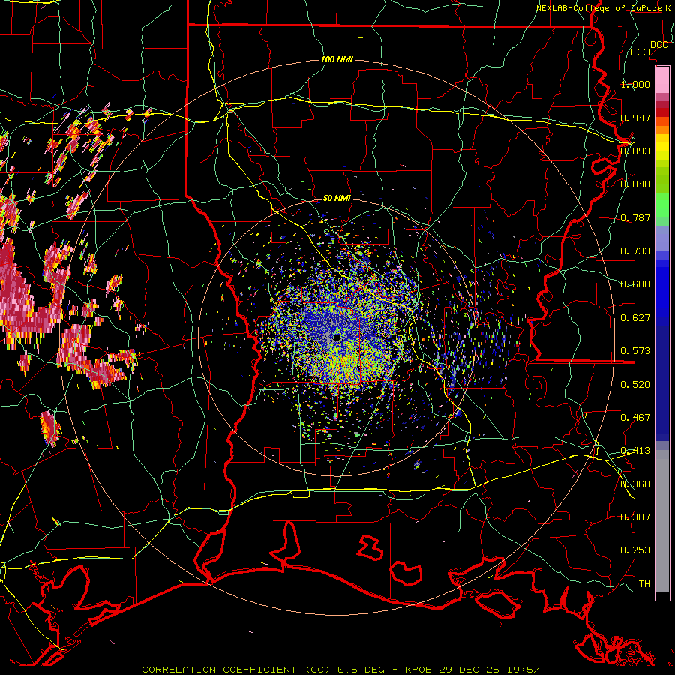The width and height of the screenshot is (675, 675).
Task: Click the red segment of the color bar
Action: [662, 112]
